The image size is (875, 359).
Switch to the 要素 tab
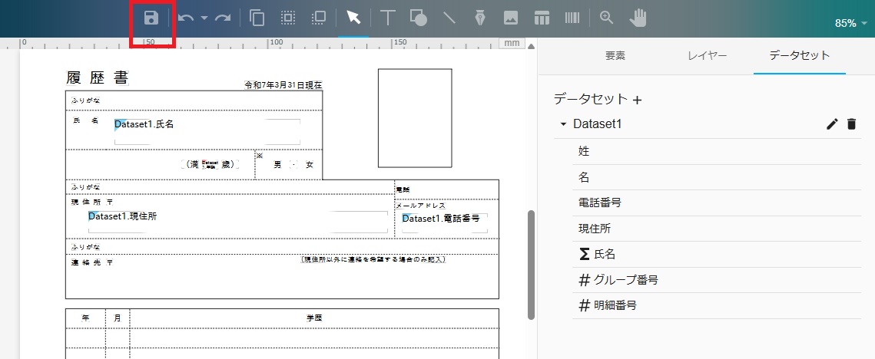[615, 55]
